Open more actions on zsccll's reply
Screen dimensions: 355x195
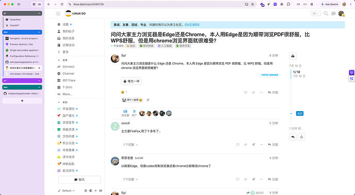(261, 145)
